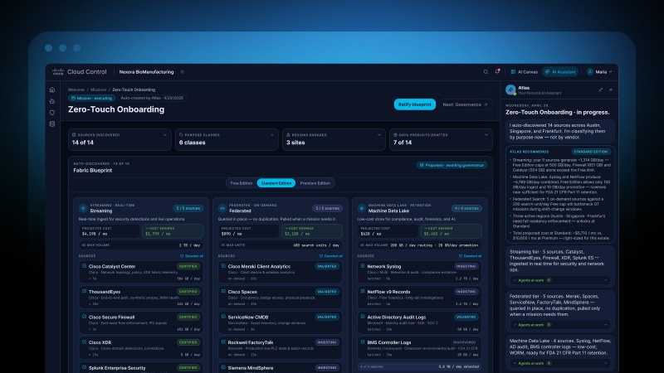664x373 pixels.
Task: Click the Mission executing status badge
Action: pyautogui.click(x=92, y=98)
